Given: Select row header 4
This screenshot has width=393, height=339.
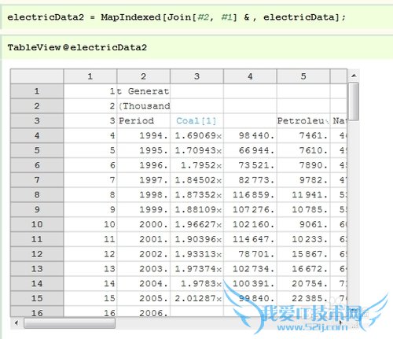Looking at the screenshot, I should [x=37, y=135].
